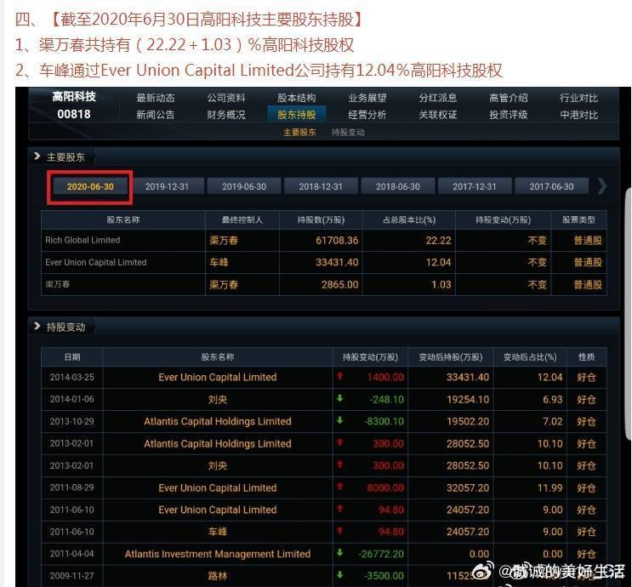Click the green down arrow in the 2011-04-04 row

pyautogui.click(x=339, y=553)
